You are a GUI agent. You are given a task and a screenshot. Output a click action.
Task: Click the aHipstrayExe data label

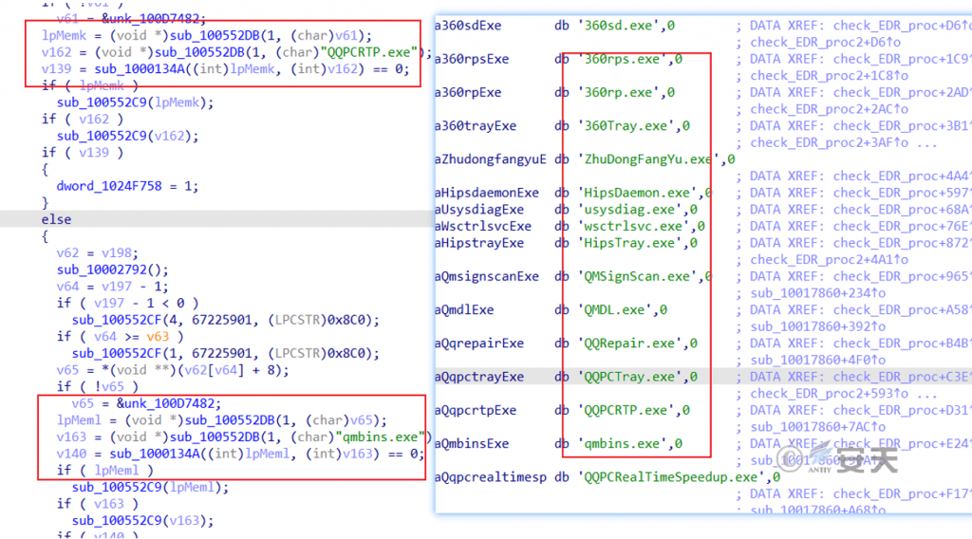(x=479, y=243)
